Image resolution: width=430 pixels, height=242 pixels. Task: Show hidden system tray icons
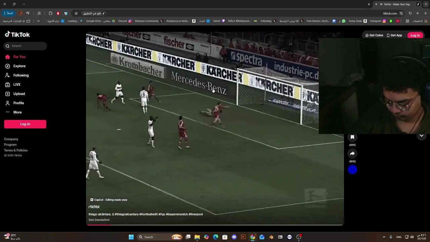384,237
